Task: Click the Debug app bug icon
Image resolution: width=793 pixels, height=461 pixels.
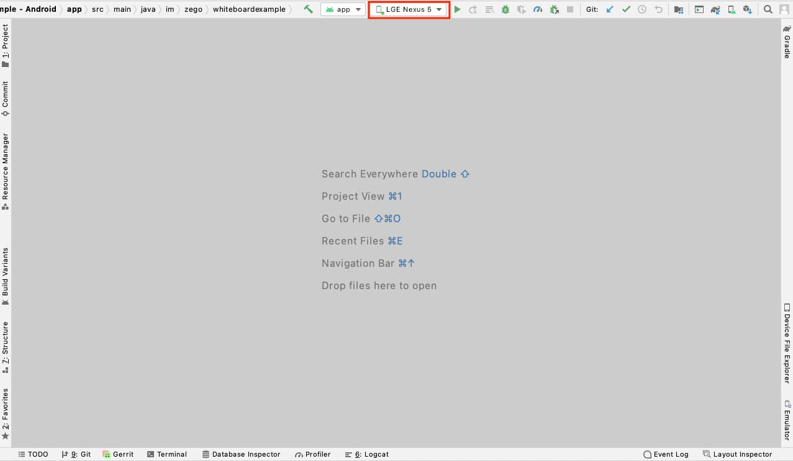Action: coord(505,10)
